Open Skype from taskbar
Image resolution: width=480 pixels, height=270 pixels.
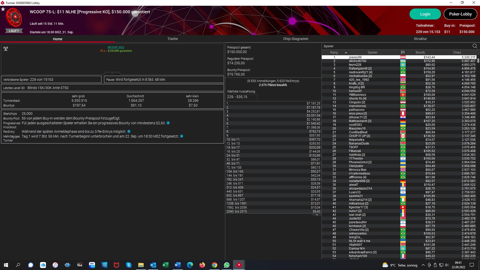[129, 265]
